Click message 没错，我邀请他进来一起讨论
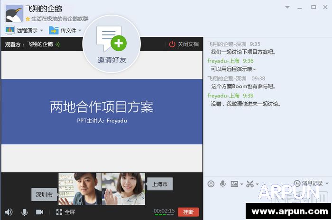The width and height of the screenshot is (332, 220). pyautogui.click(x=246, y=104)
